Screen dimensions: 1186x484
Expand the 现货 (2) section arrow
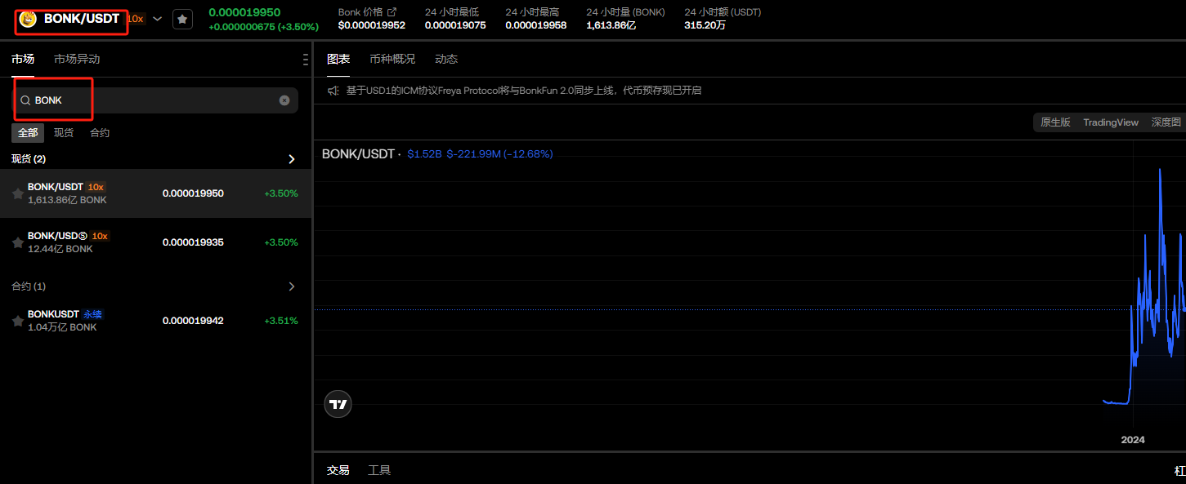[x=292, y=159]
